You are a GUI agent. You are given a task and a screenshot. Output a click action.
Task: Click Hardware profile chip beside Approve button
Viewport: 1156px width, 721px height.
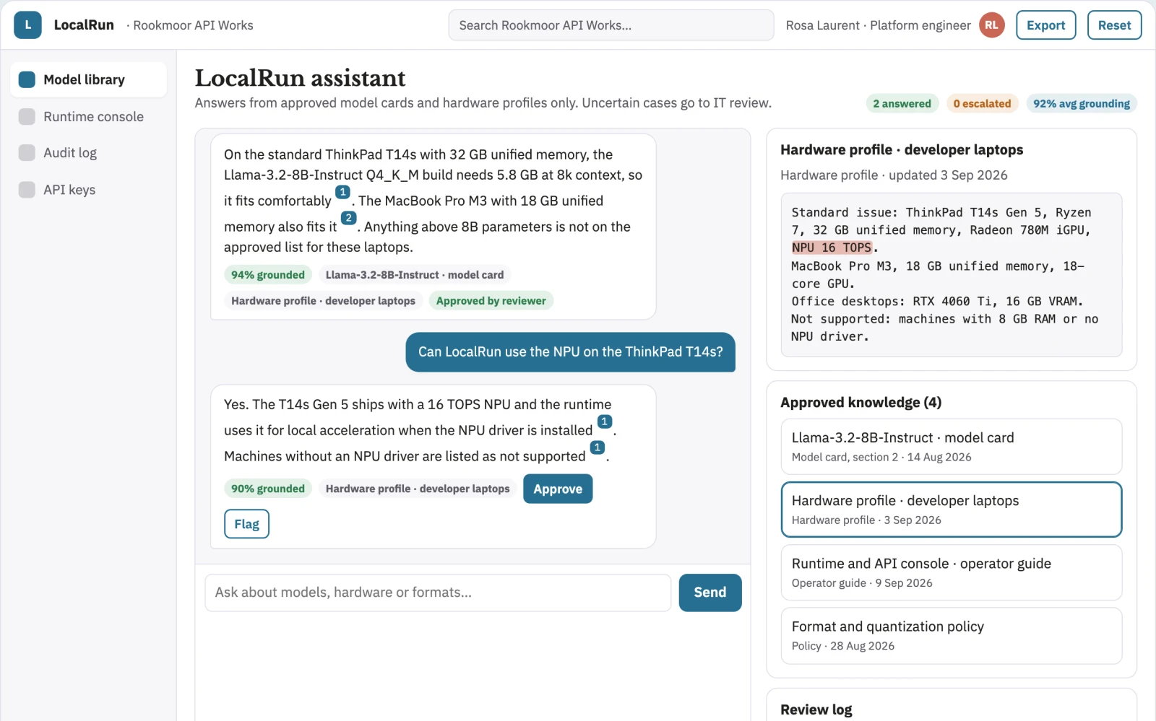point(418,489)
